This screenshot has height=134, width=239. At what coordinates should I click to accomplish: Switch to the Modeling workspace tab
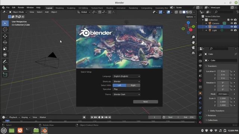(x=60, y=8)
